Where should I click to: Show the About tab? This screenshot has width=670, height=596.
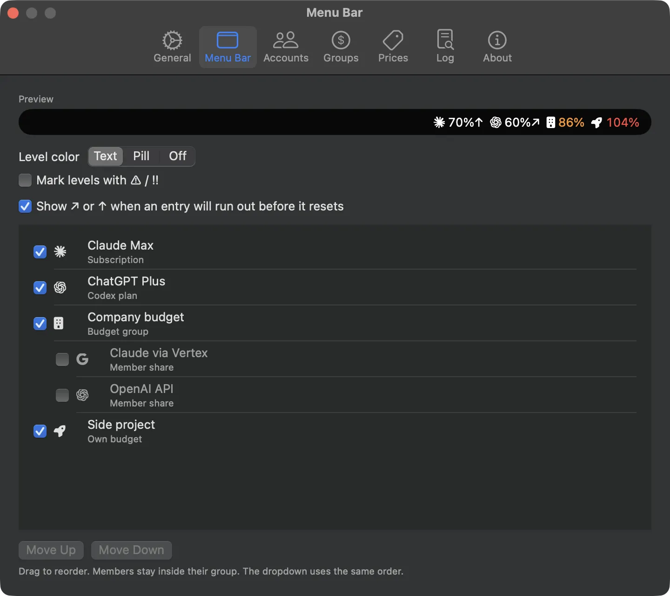[497, 47]
